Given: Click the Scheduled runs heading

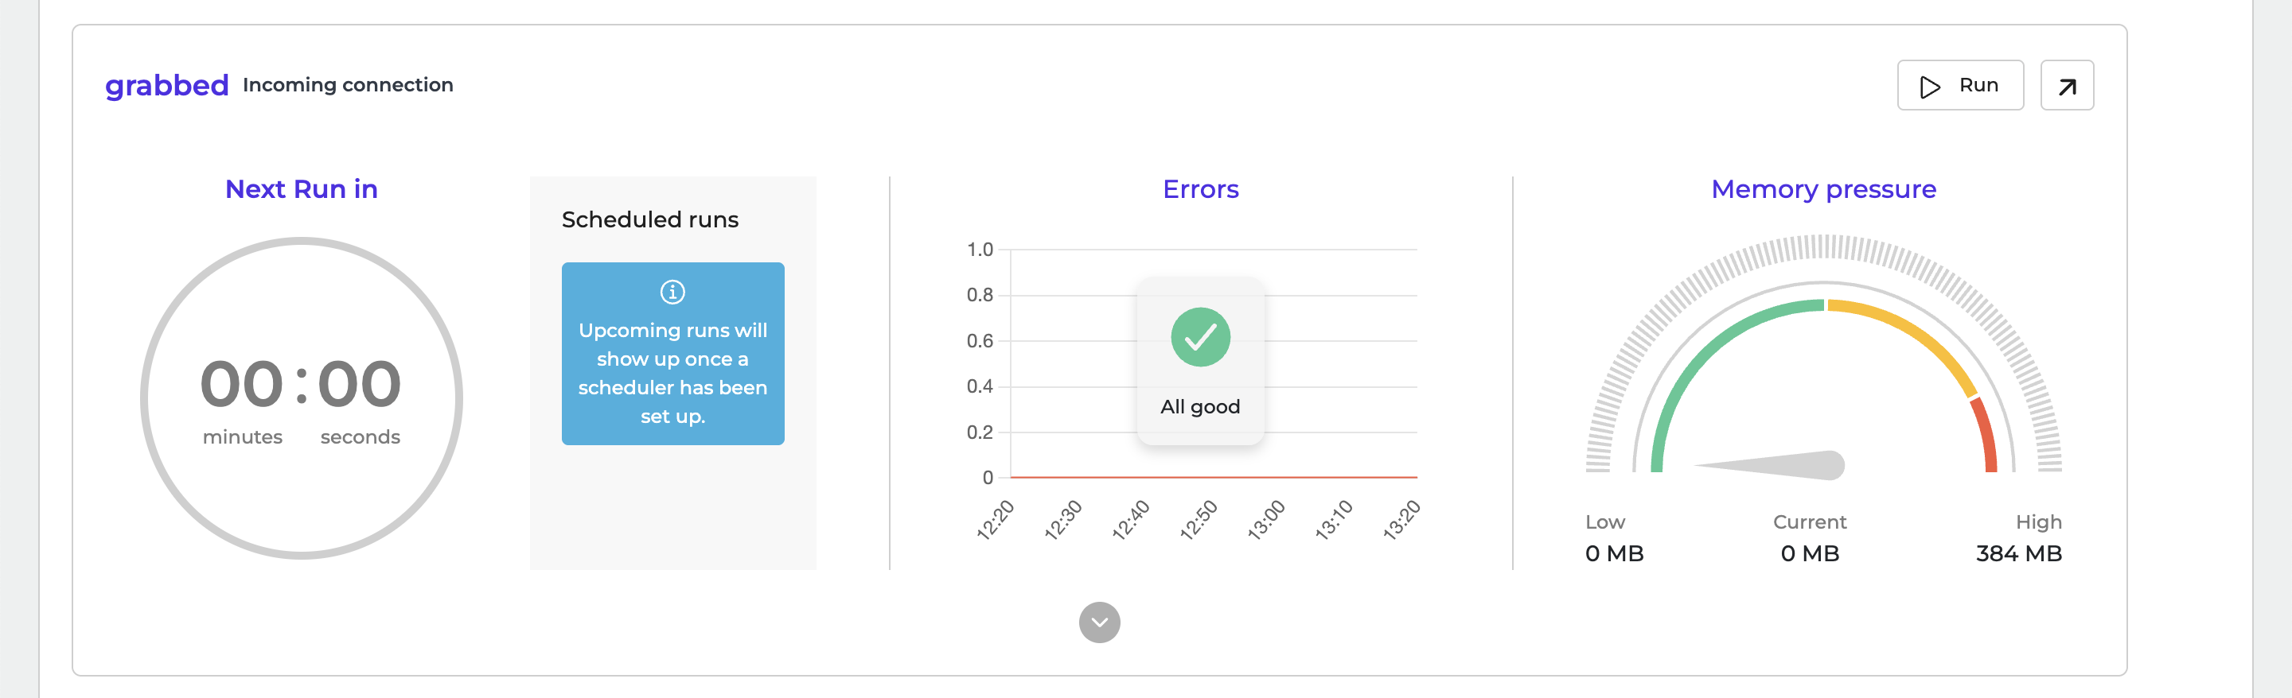Looking at the screenshot, I should tap(650, 219).
